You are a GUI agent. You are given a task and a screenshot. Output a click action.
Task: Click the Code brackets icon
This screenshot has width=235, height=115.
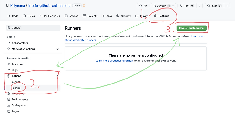pyautogui.click(x=9, y=16)
